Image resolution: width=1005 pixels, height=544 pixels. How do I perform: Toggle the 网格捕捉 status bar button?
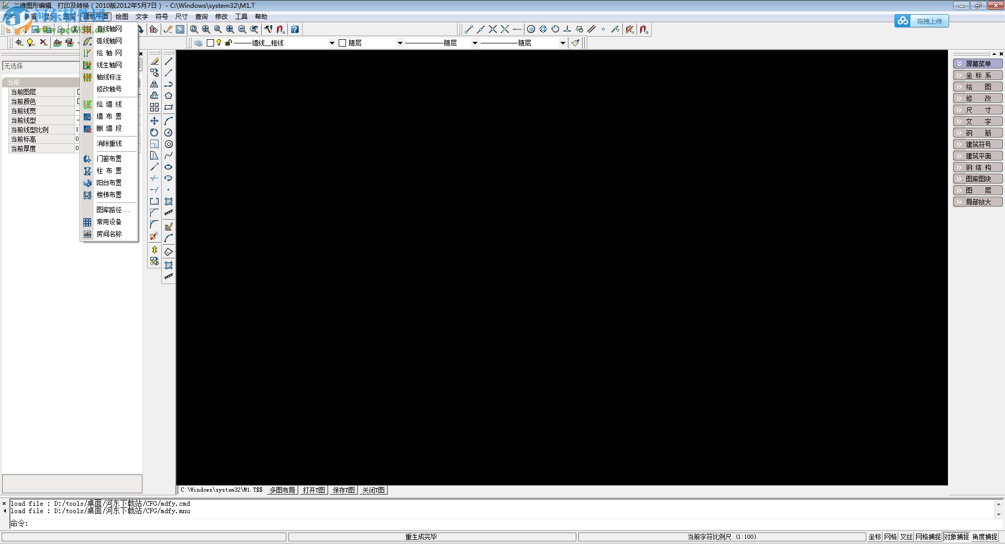point(928,537)
